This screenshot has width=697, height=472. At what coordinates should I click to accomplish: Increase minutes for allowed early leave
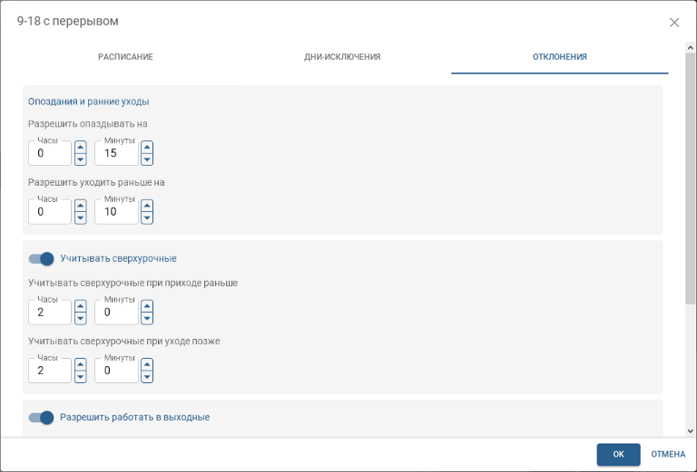coord(147,205)
